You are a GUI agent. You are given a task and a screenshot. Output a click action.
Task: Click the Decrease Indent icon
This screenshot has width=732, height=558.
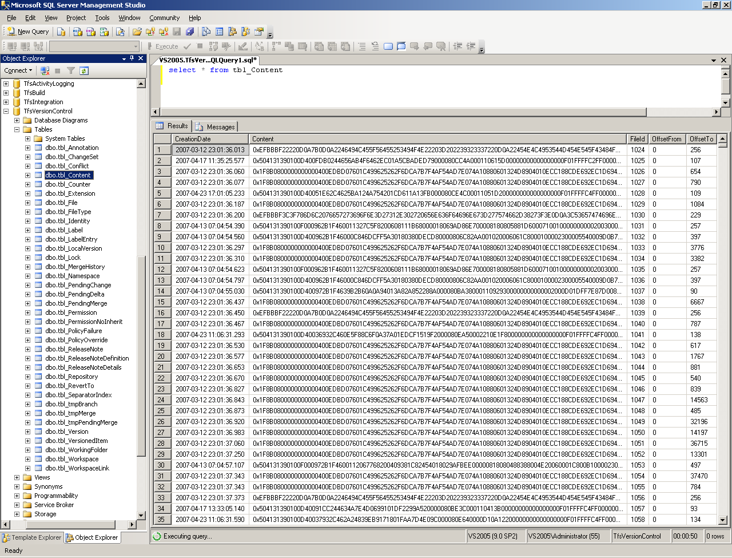pyautogui.click(x=457, y=46)
